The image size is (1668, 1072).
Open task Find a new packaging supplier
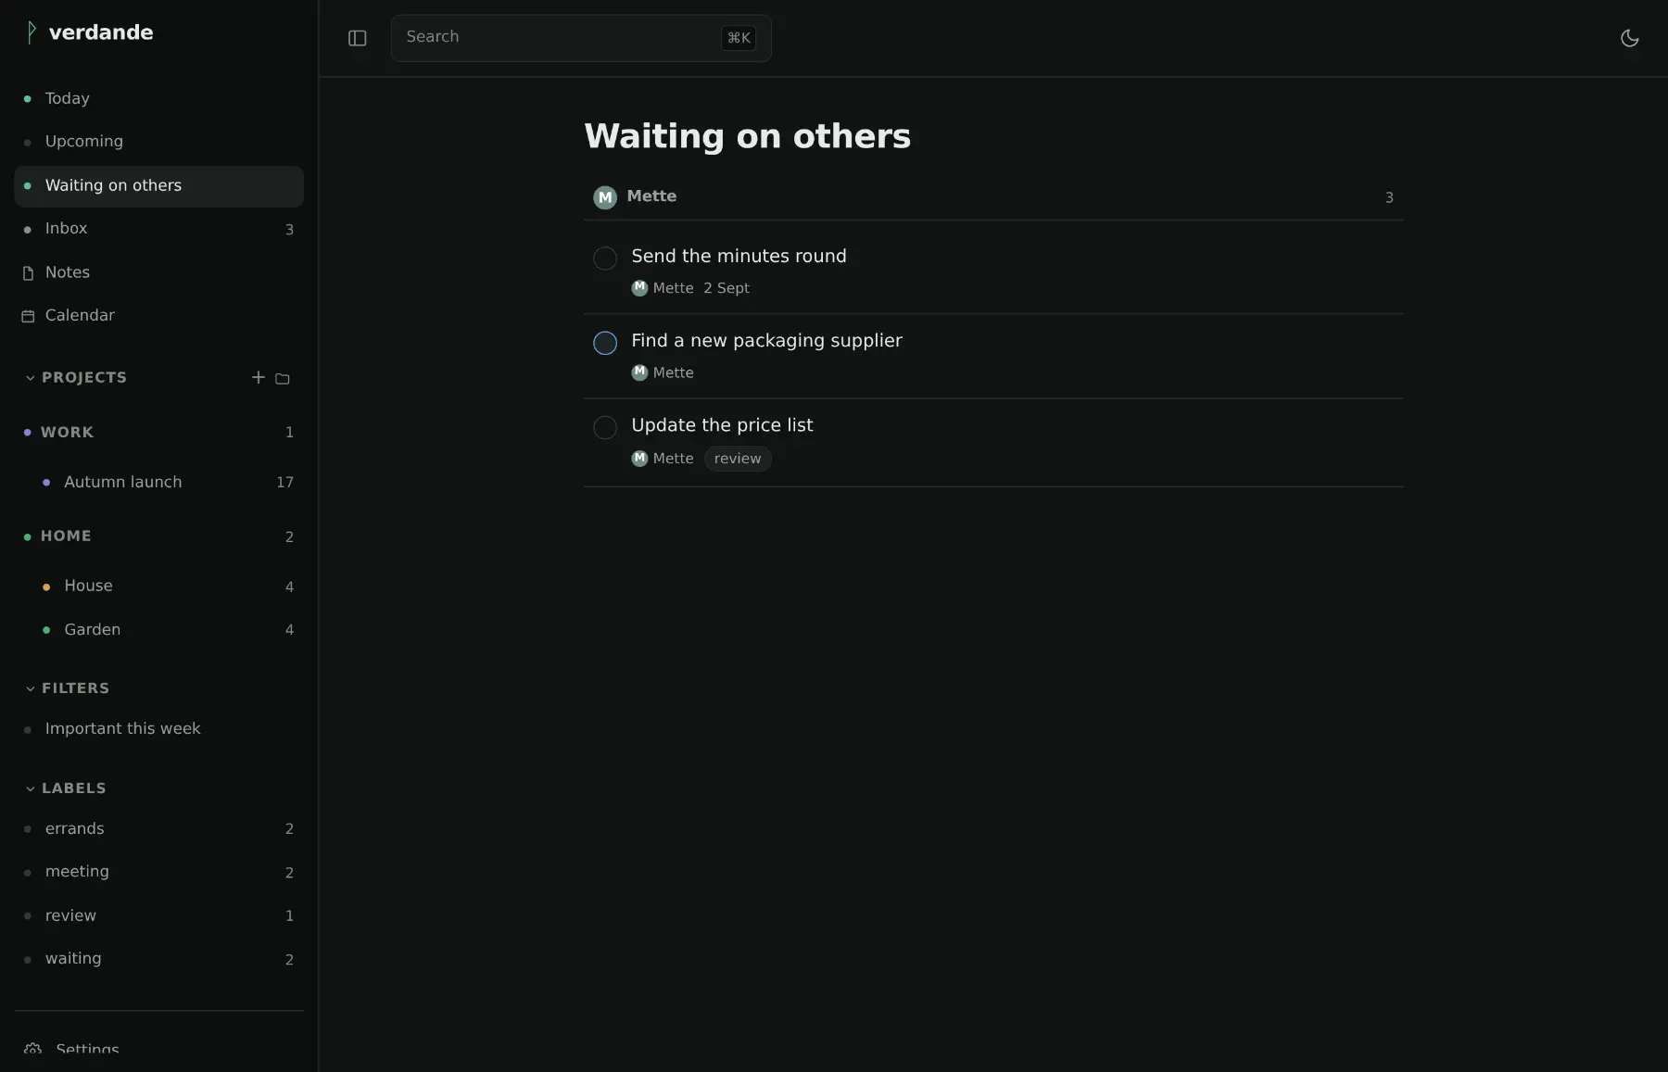click(766, 341)
